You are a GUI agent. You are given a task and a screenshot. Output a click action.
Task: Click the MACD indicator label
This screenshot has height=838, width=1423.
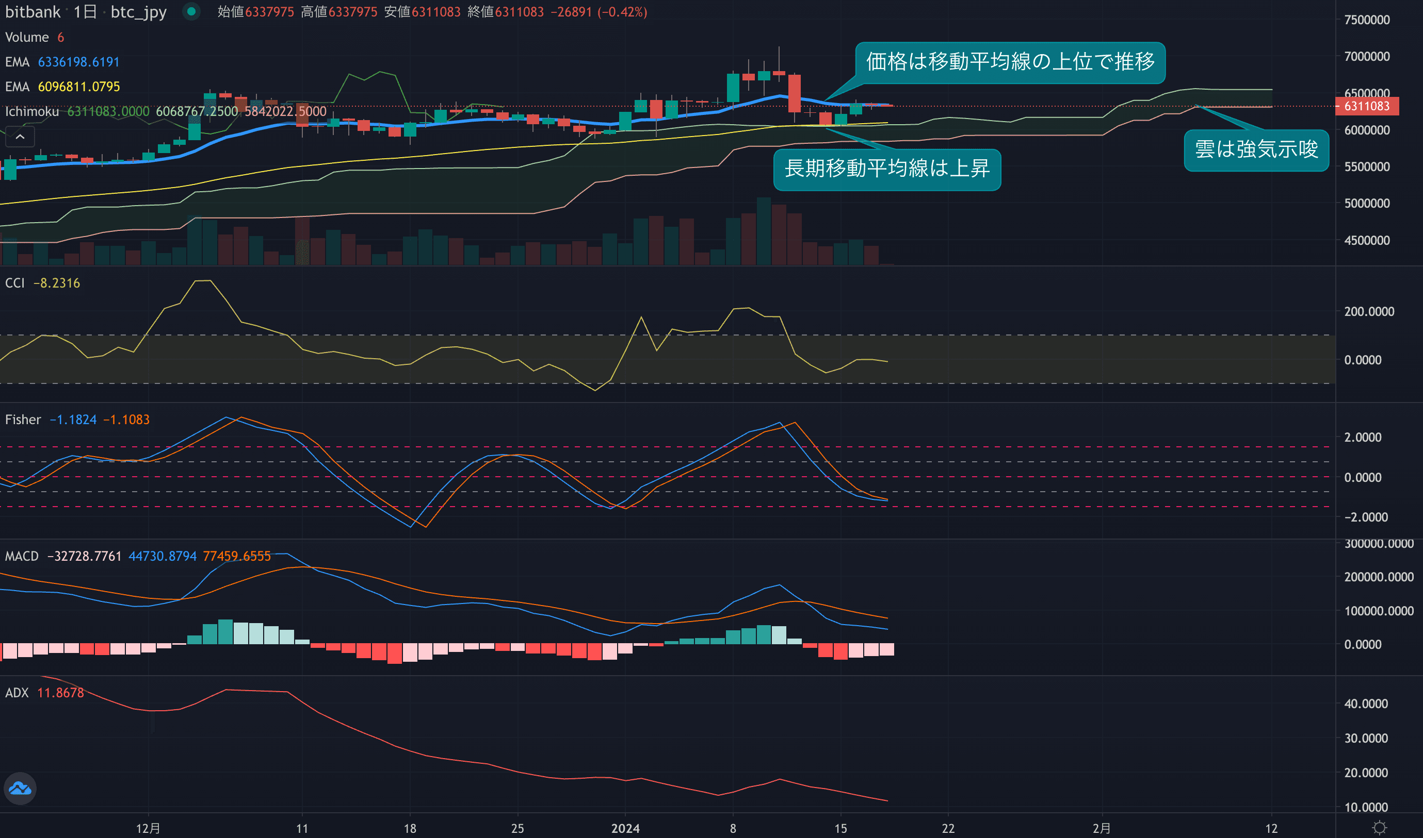tap(22, 556)
